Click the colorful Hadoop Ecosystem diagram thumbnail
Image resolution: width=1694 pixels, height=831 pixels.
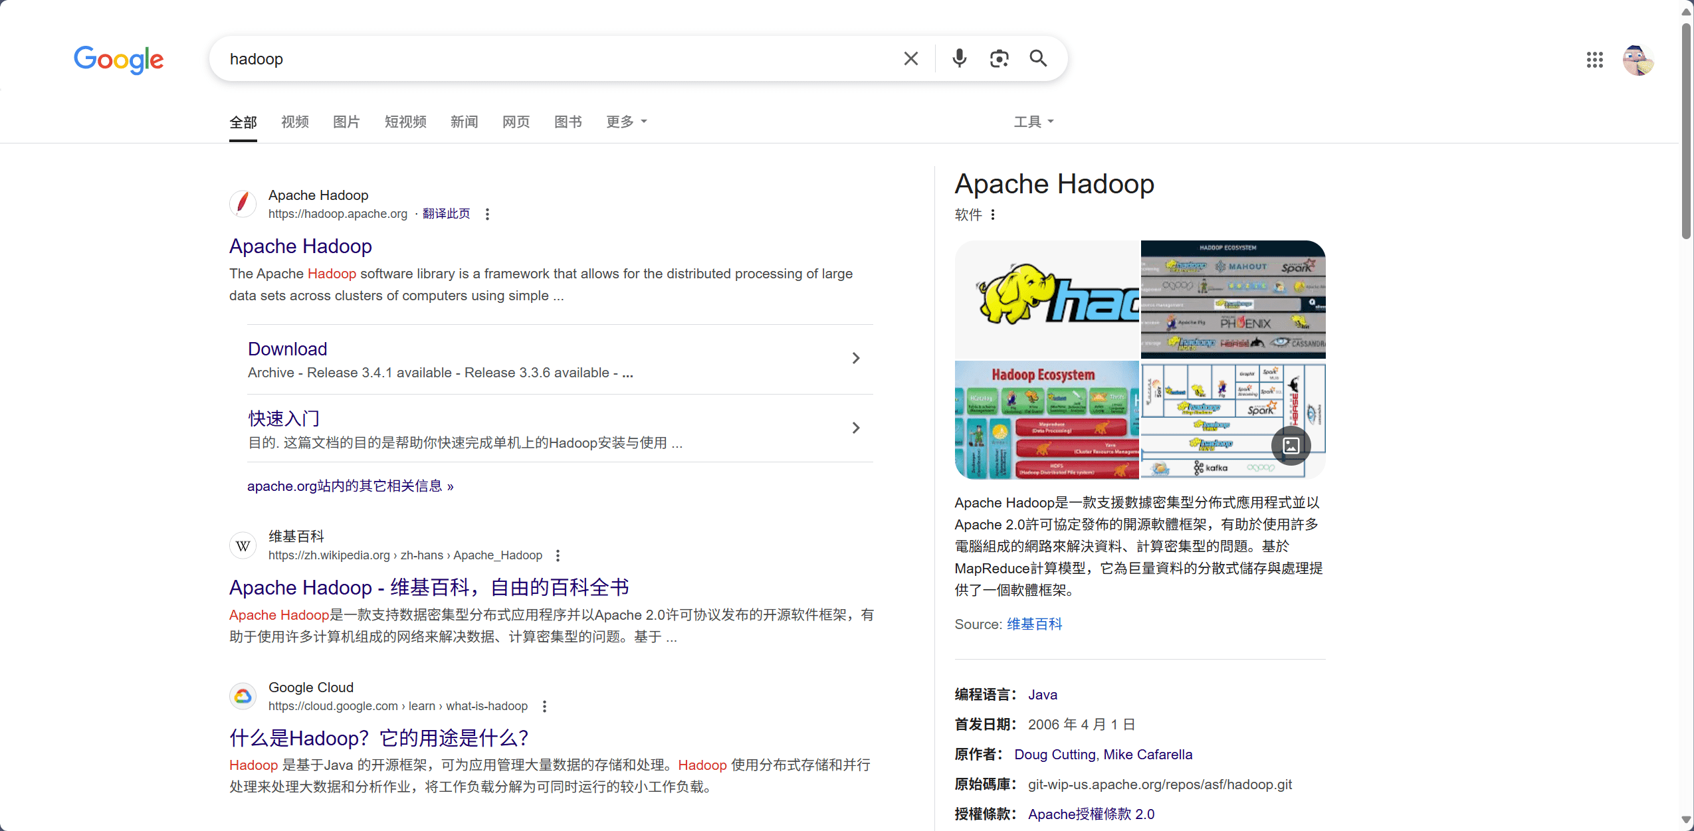tap(1047, 420)
